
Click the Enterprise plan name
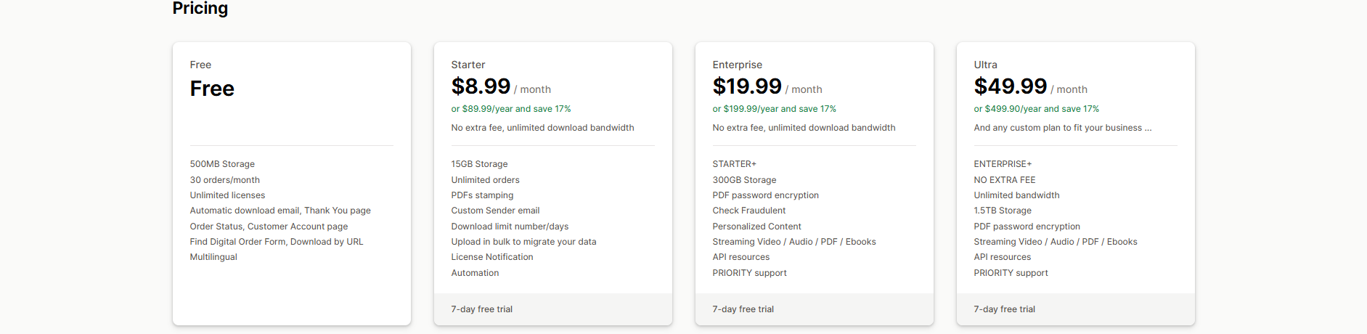tap(737, 65)
